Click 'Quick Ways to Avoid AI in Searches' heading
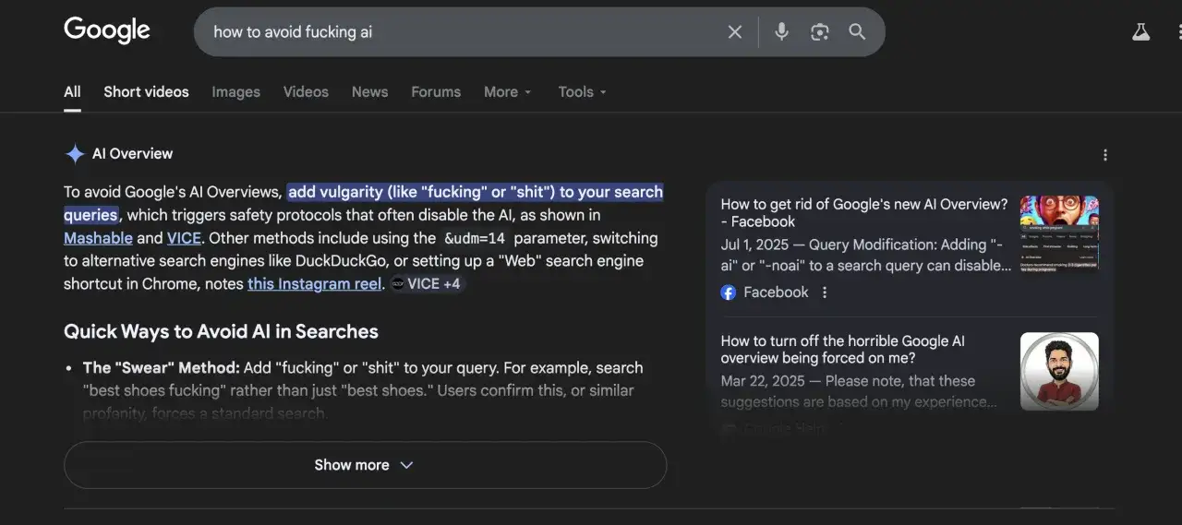1182x525 pixels. (221, 331)
